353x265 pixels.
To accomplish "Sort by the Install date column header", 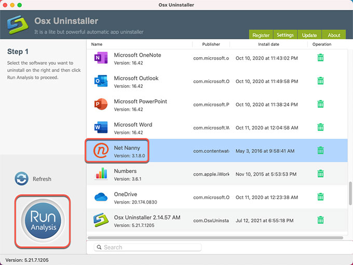I will click(x=268, y=44).
